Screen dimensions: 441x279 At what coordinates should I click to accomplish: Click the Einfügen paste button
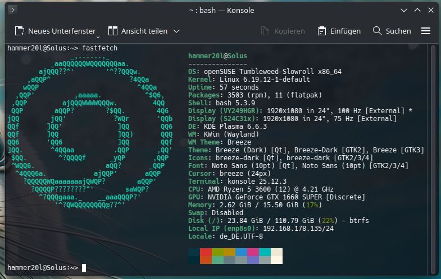coord(339,31)
